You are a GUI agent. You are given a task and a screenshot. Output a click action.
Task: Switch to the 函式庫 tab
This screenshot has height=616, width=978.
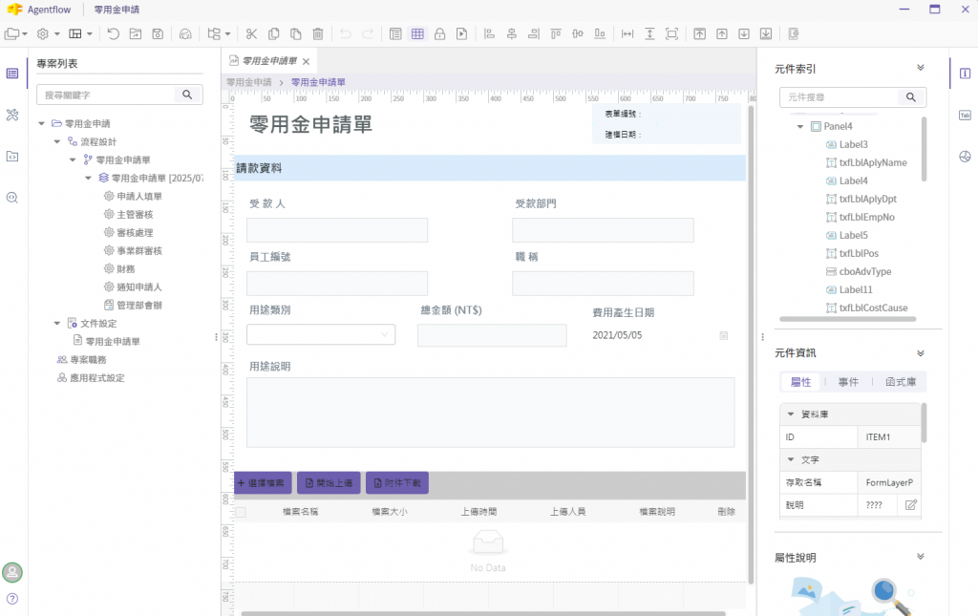(901, 382)
